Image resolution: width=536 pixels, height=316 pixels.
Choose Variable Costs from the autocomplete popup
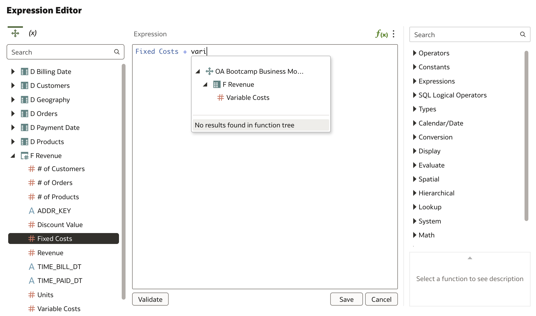[x=248, y=97]
